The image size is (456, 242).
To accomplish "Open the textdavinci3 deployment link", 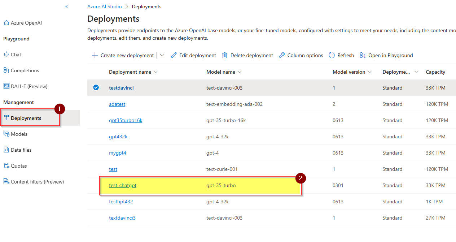I will 122,218.
